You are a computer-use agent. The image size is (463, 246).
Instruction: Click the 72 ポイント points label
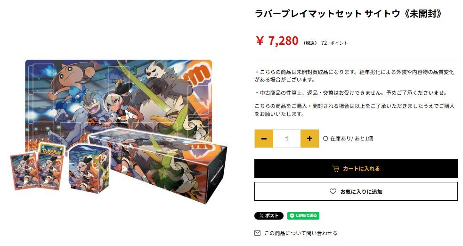[x=334, y=43]
